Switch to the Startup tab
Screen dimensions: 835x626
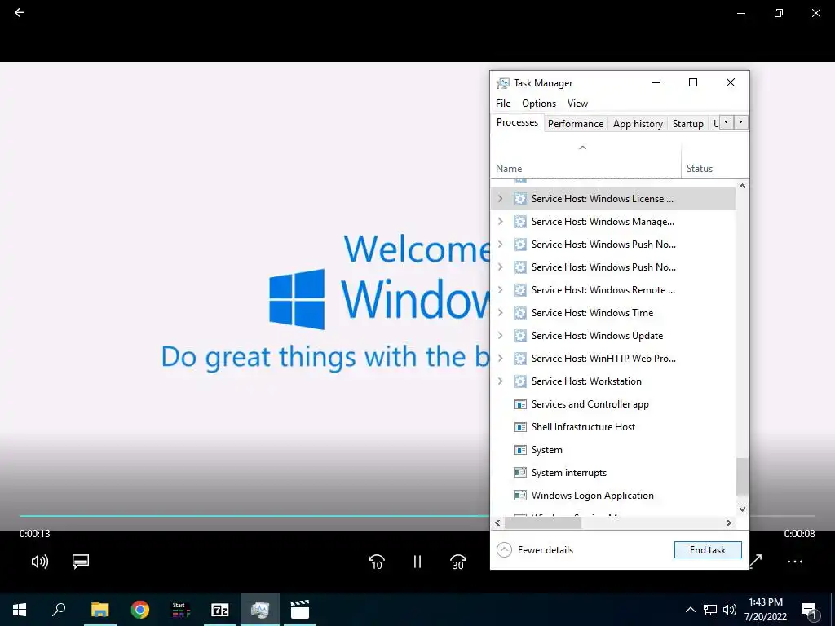(687, 124)
